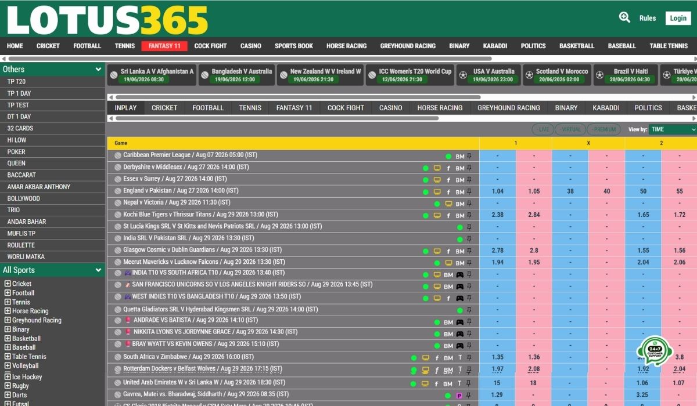Click T icon for United Arab Emirates W row

pyautogui.click(x=460, y=383)
